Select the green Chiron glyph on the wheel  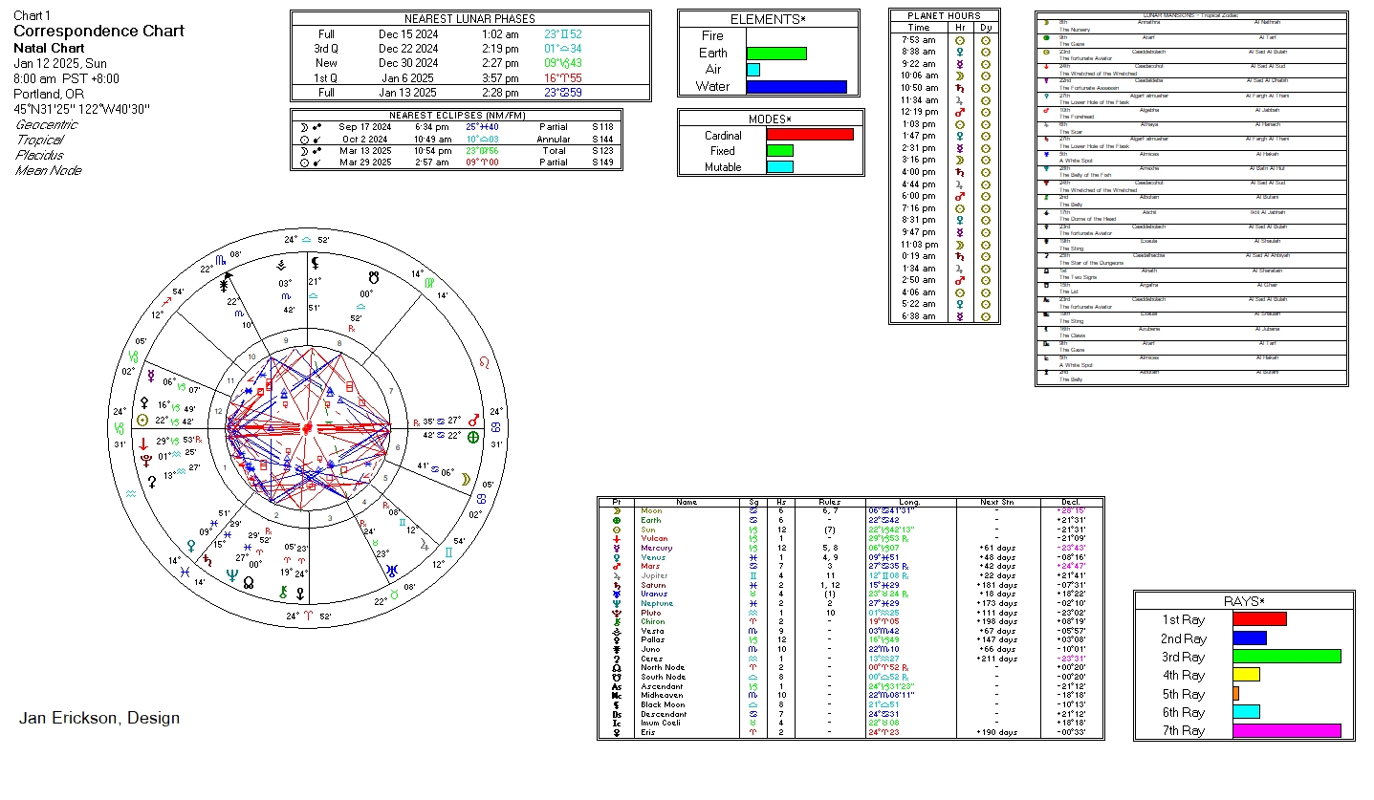[283, 592]
